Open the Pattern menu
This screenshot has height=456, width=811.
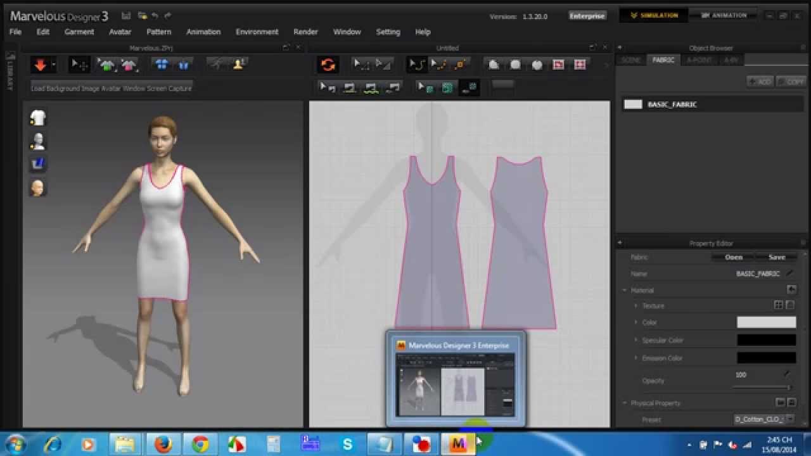tap(158, 32)
